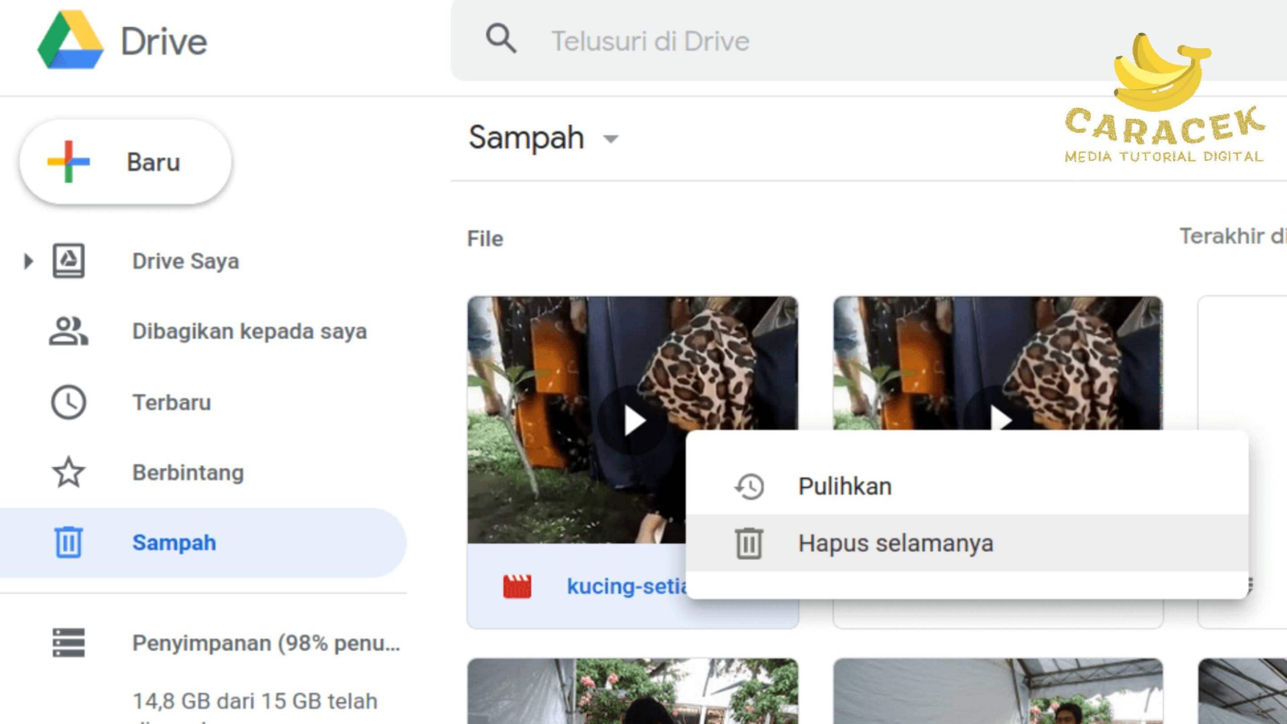Viewport: 1287px width, 724px height.
Task: Click the Berbintang star icon
Action: click(68, 473)
